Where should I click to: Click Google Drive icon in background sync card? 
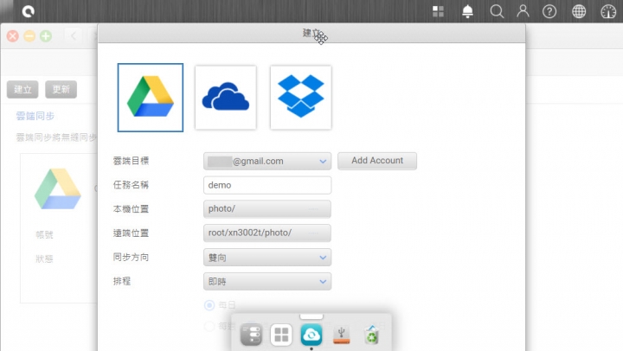(58, 189)
